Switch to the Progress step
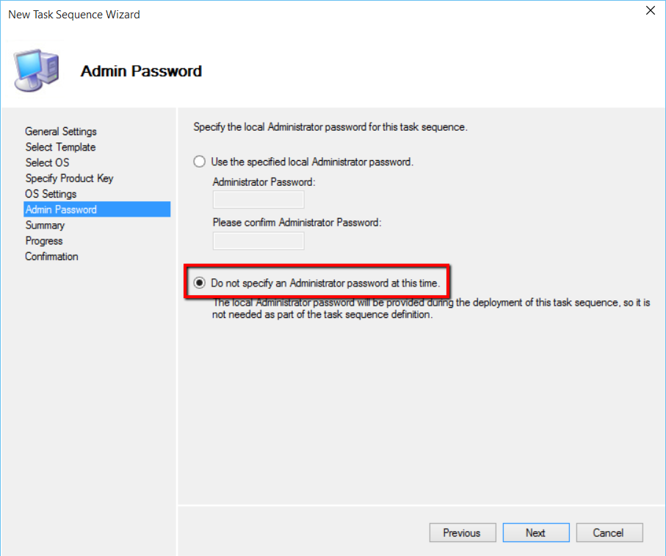This screenshot has height=556, width=666. (x=44, y=241)
